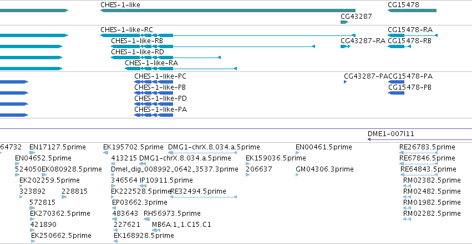Open the EK080928.5prime EST label
Image resolution: width=472 pixels, height=244 pixels.
(x=72, y=169)
